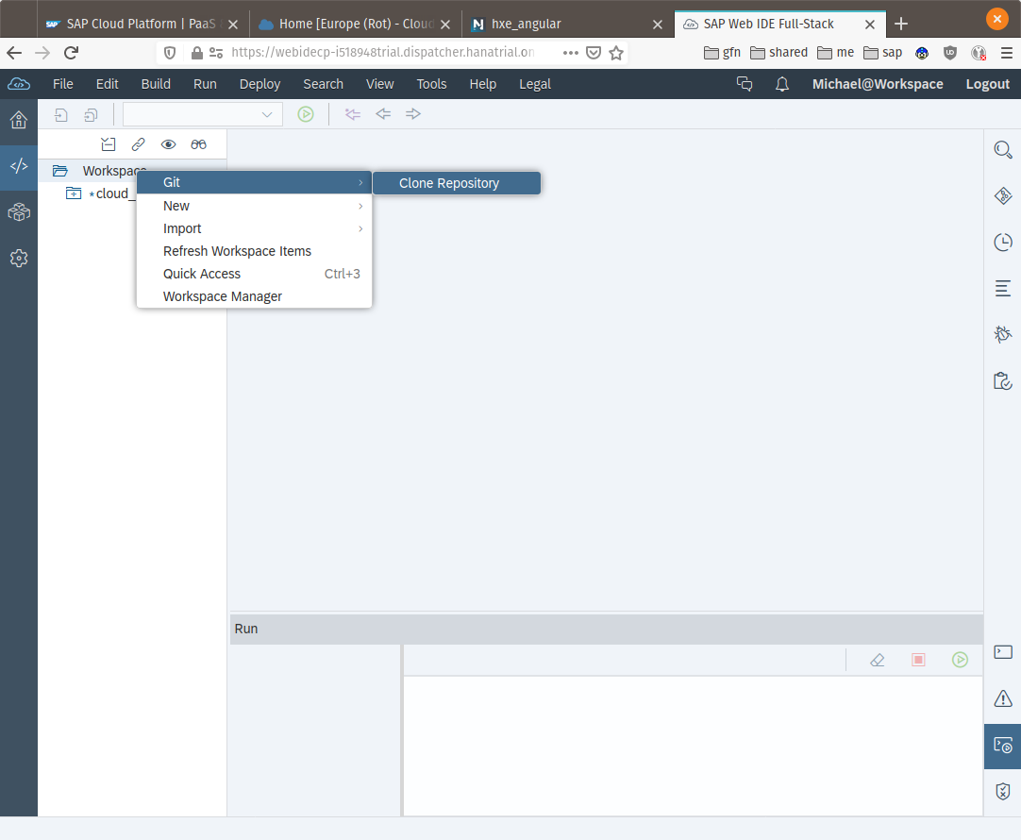
Task: Click the Logout link
Action: pos(987,84)
